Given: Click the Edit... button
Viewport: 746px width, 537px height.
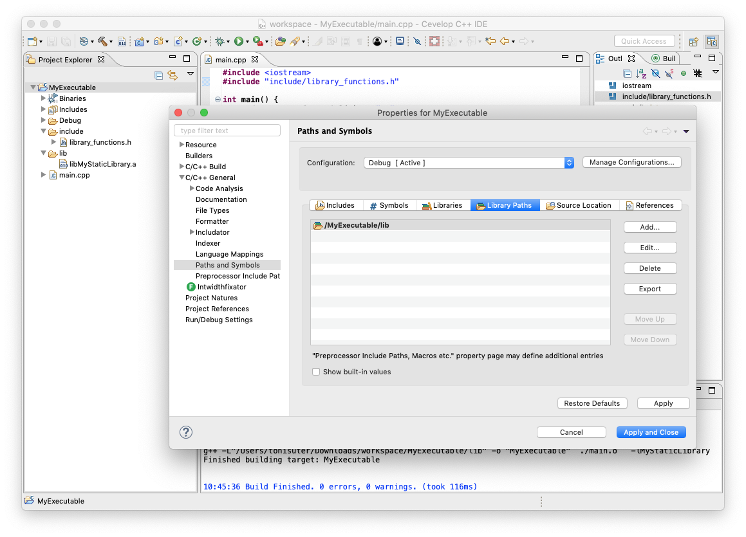Looking at the screenshot, I should [650, 248].
